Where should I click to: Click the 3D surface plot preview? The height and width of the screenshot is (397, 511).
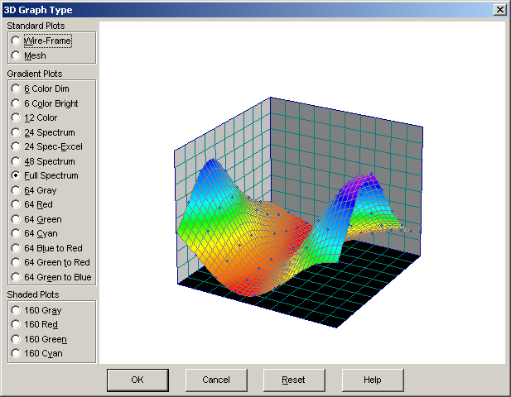click(298, 213)
